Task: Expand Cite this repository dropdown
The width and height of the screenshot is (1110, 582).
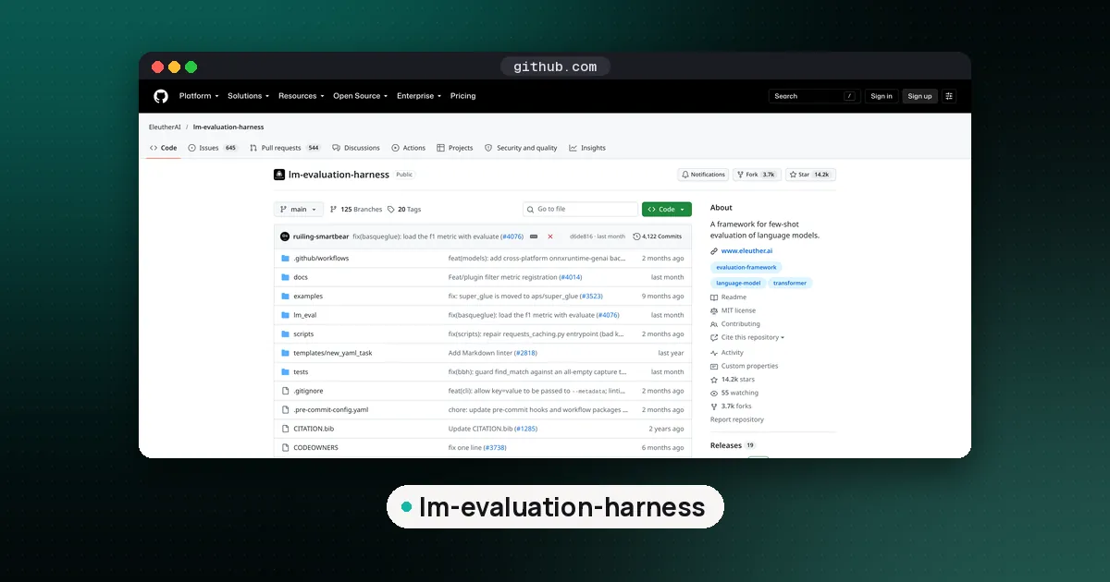Action: coord(747,338)
